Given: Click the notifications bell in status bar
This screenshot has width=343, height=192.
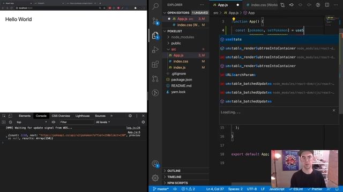Looking at the screenshot, I should (x=337, y=189).
